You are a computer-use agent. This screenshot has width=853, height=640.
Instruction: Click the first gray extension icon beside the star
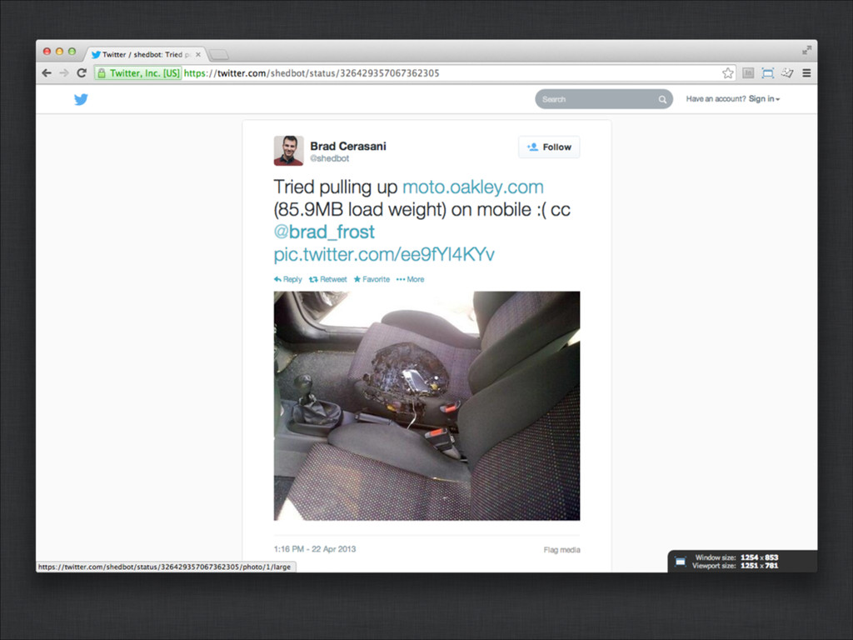pos(748,73)
